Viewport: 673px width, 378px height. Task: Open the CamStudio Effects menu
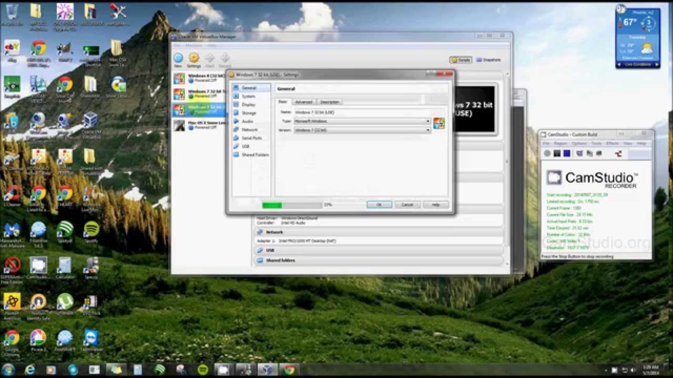coord(612,143)
